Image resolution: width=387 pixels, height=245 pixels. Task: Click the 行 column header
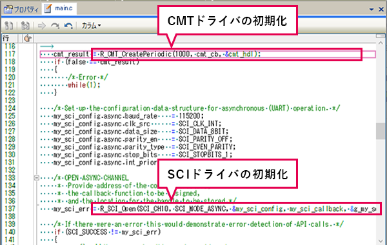coord(6,38)
